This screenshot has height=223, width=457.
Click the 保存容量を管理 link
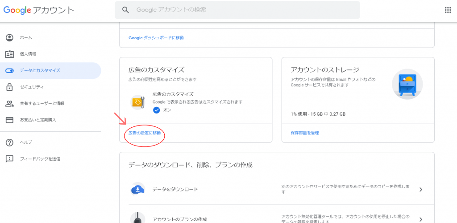(305, 133)
